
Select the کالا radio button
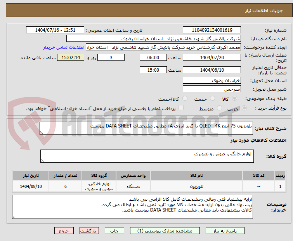click(234, 98)
